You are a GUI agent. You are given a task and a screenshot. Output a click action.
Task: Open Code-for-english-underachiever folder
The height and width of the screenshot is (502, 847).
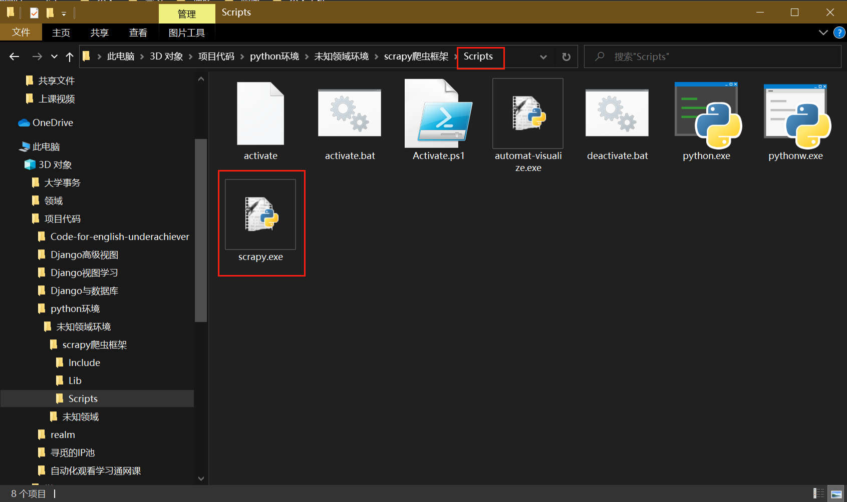(120, 236)
